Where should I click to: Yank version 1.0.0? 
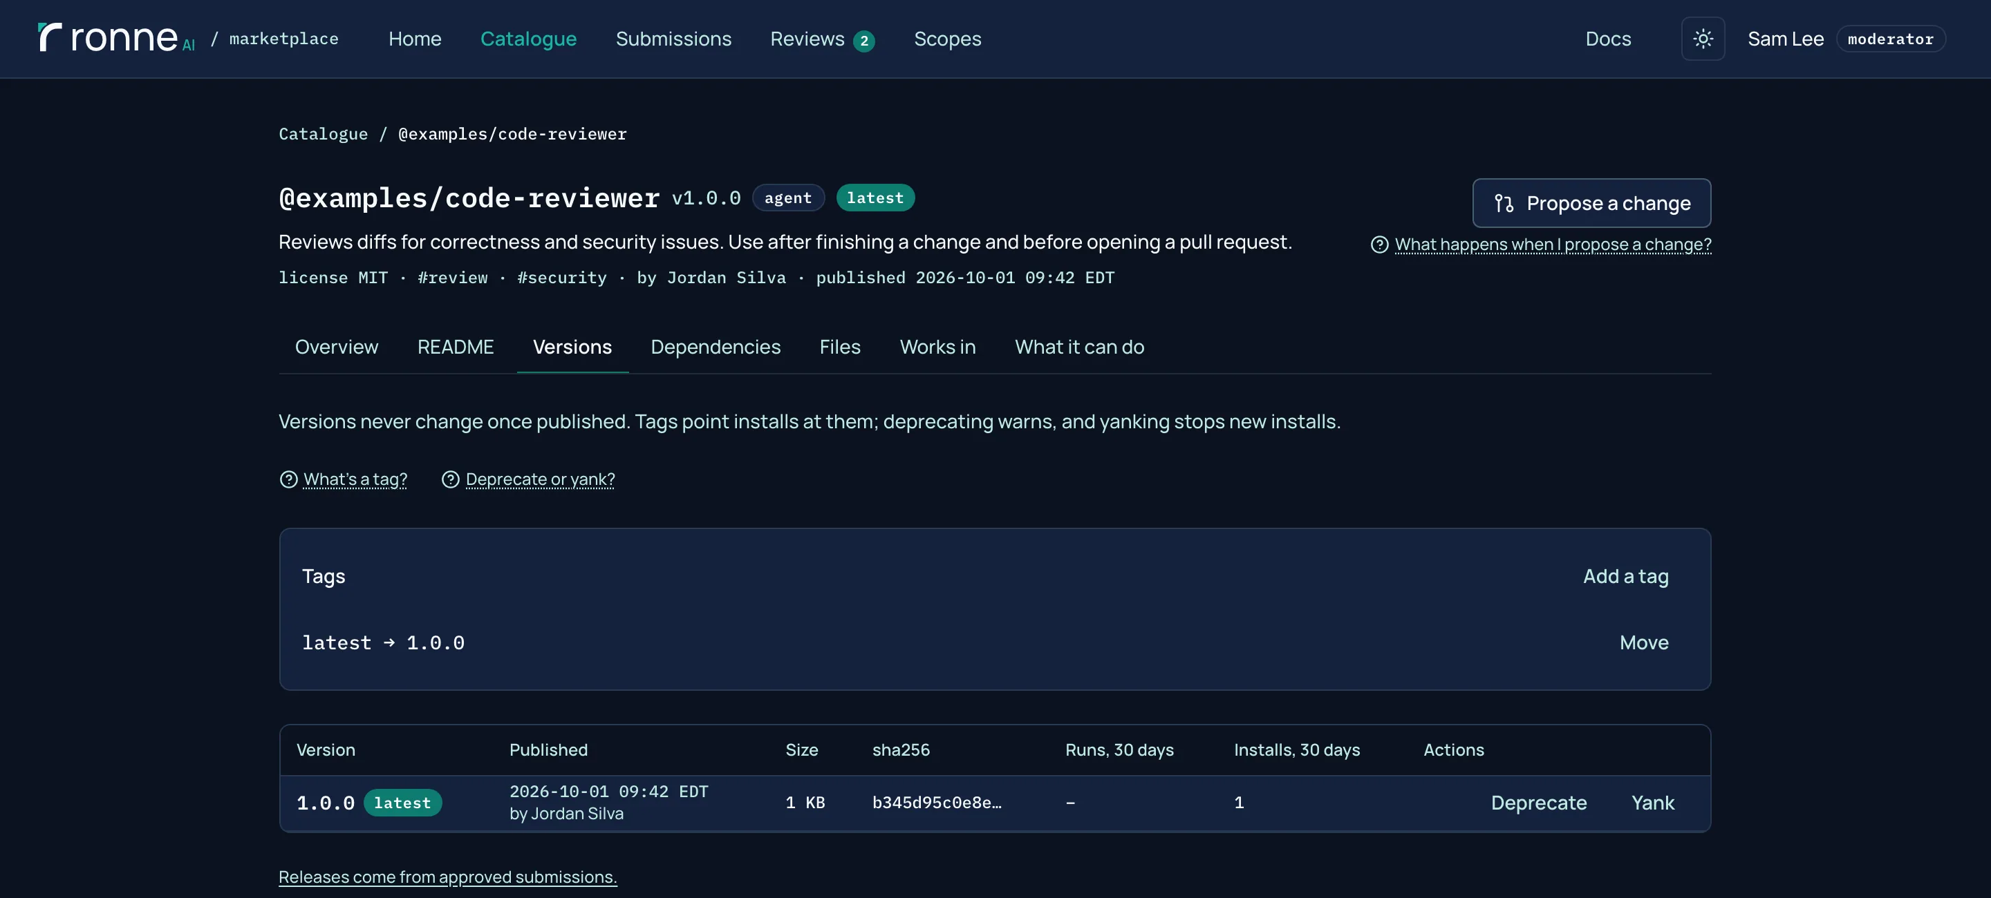[1652, 803]
